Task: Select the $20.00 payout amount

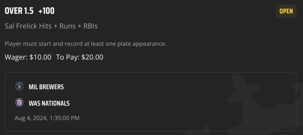Action: (x=92, y=57)
